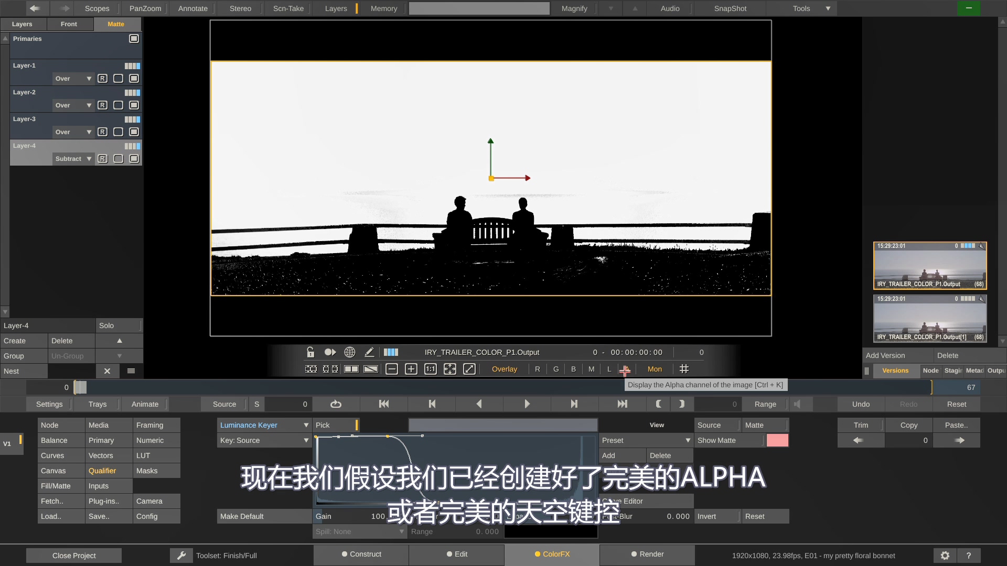Click the pencil annotate icon

point(369,352)
